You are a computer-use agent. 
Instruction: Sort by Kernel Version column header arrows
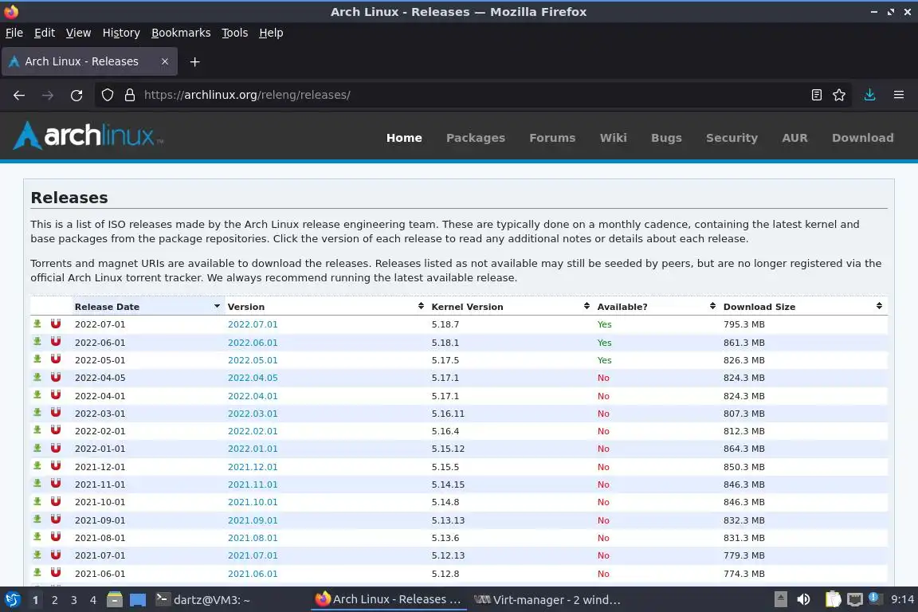[x=586, y=306]
